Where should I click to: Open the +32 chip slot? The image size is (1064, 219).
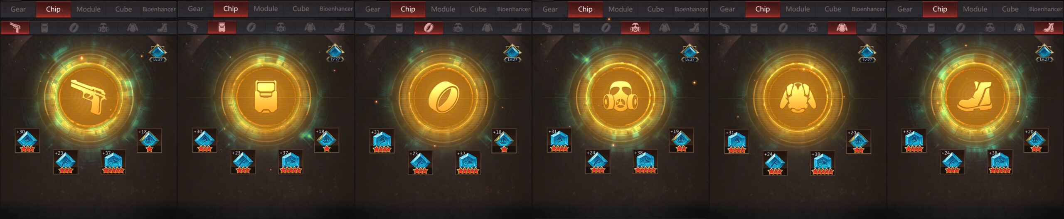pos(914,141)
